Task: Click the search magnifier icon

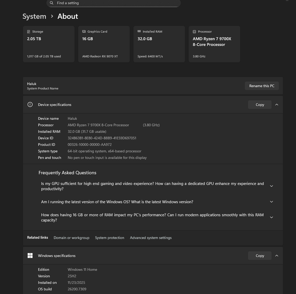Action: pos(52,3)
